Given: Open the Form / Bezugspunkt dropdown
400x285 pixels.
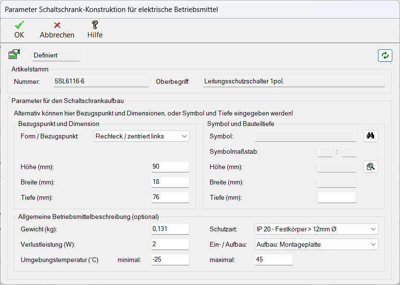Looking at the screenshot, I should [x=141, y=137].
